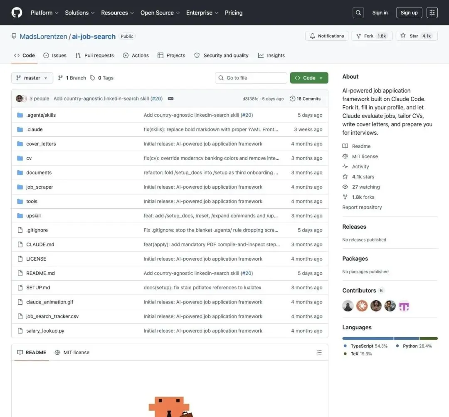Click the watching eye icon
Image resolution: width=449 pixels, height=417 pixels.
point(345,187)
